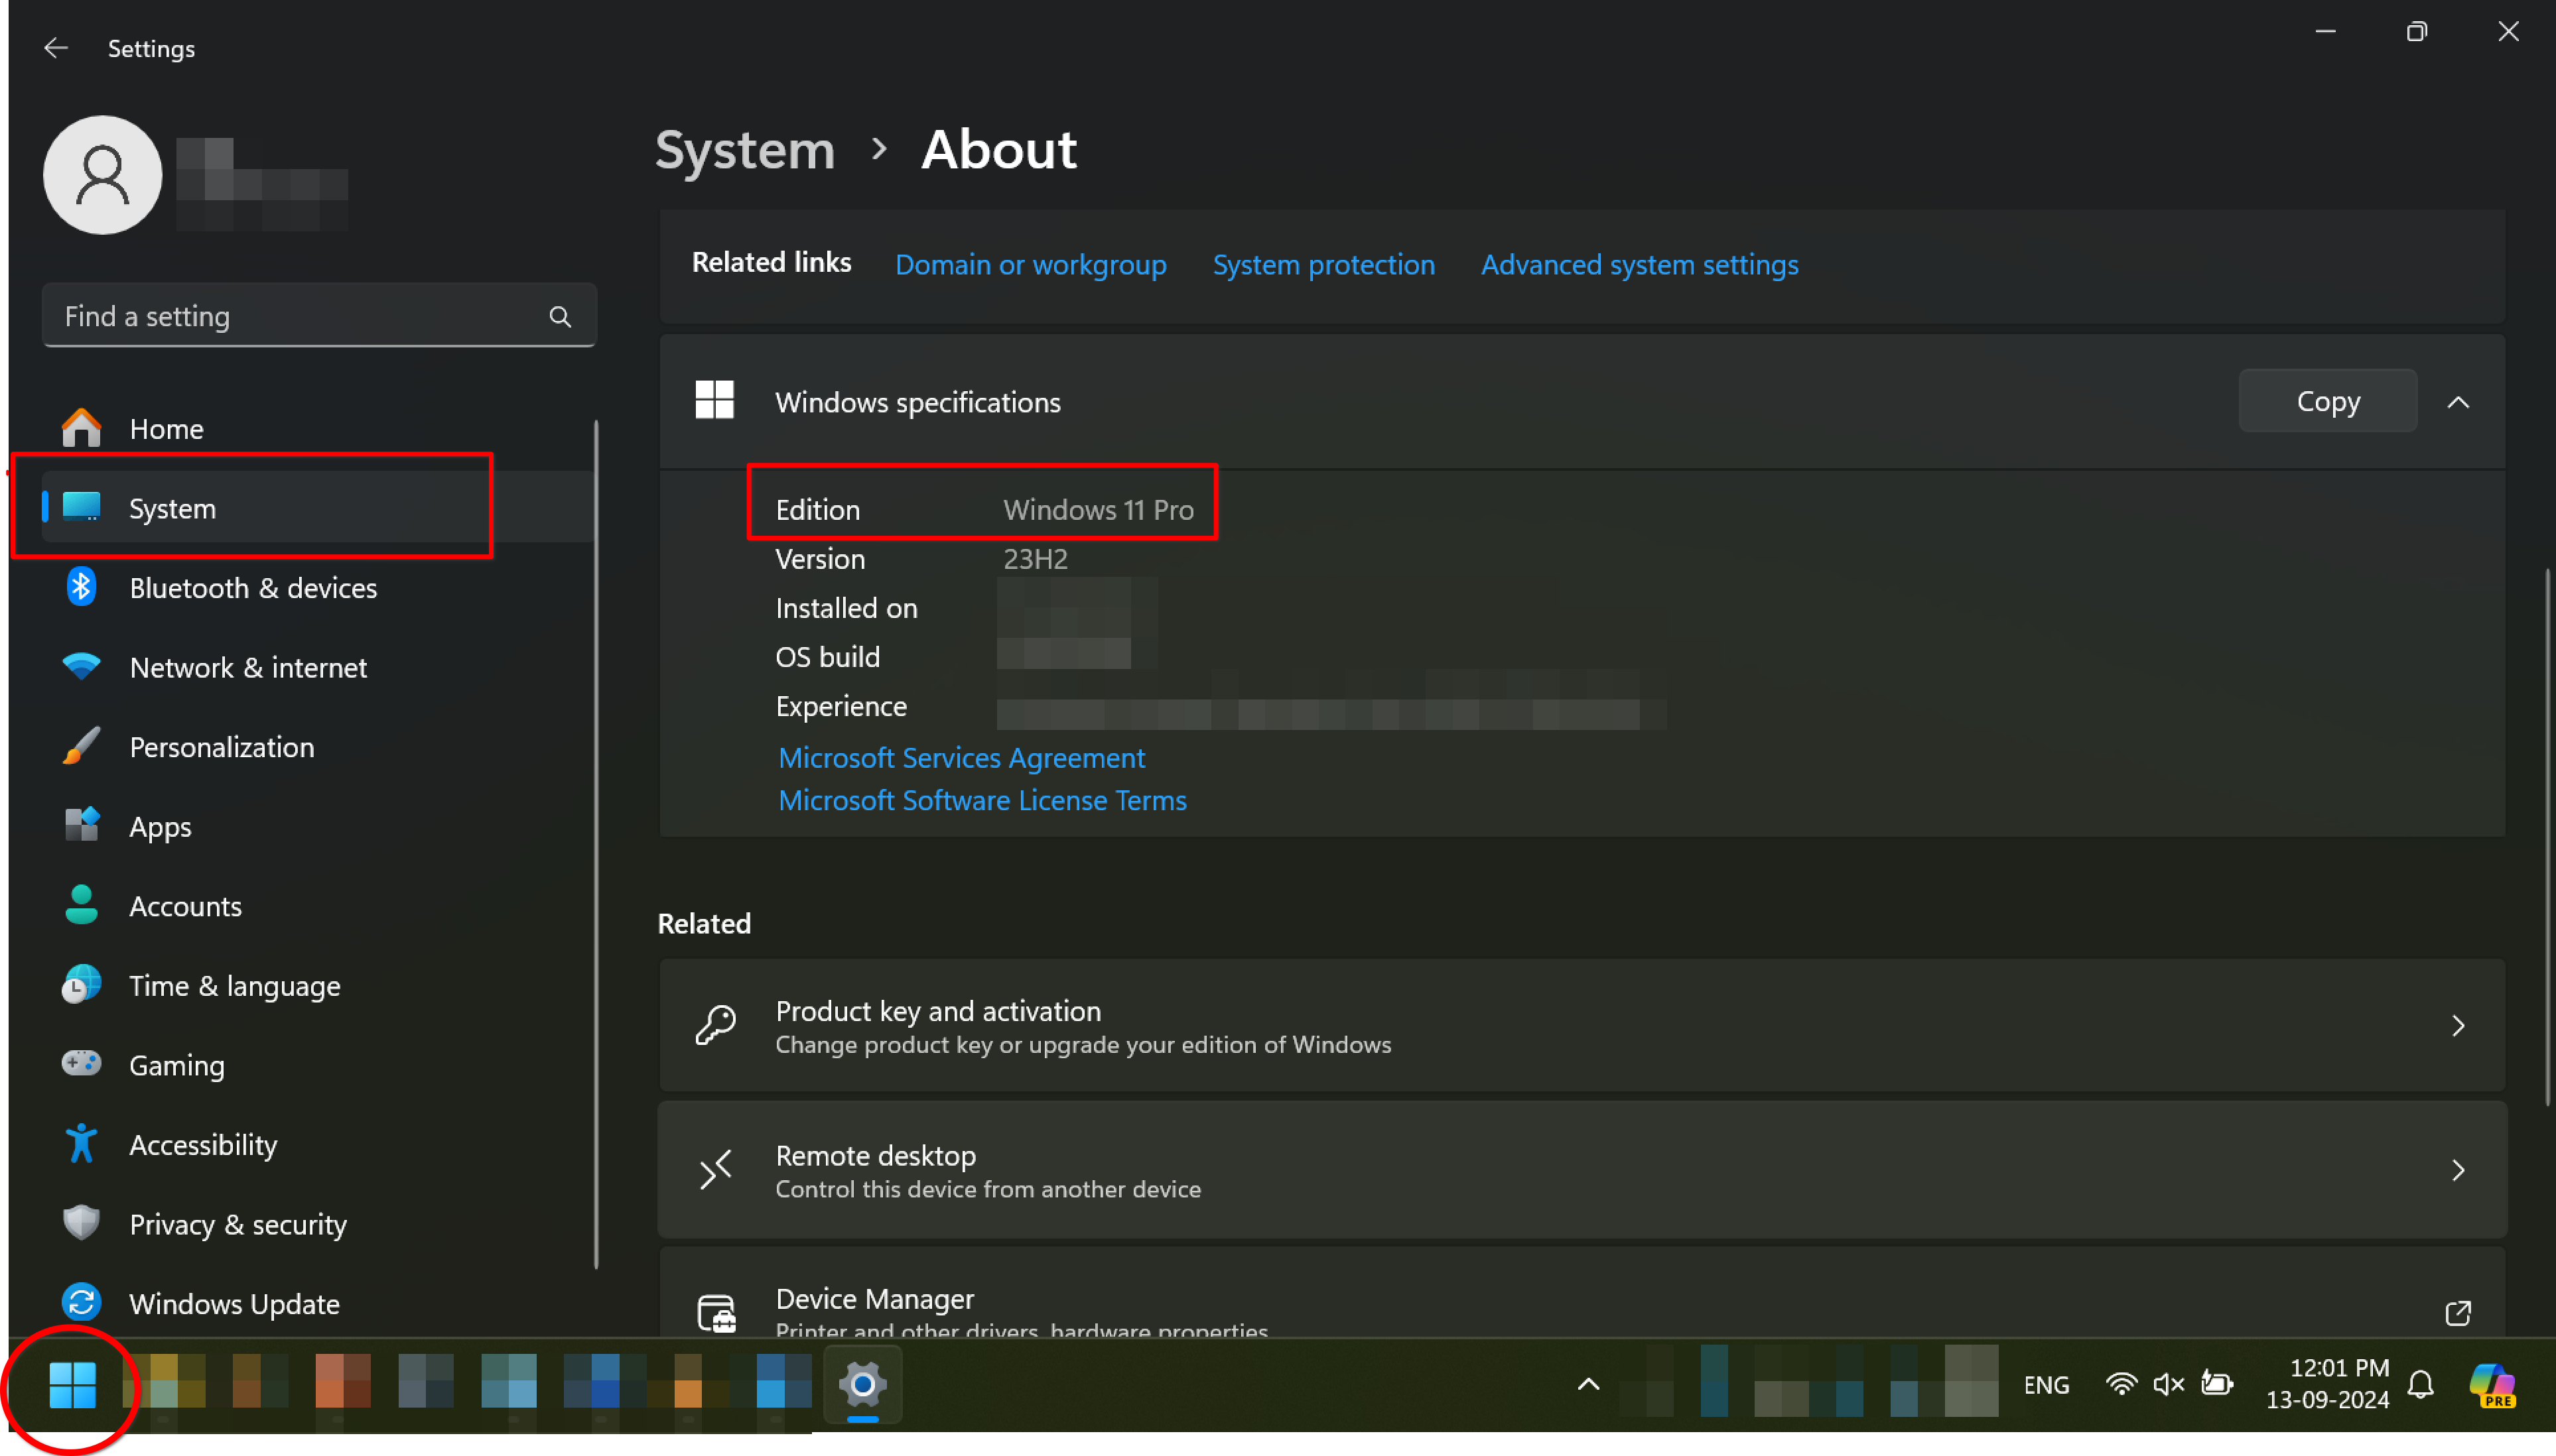The width and height of the screenshot is (2556, 1456).
Task: Click the battery icon in the system tray
Action: click(x=2218, y=1385)
